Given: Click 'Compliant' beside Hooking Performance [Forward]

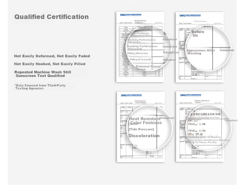Looking at the screenshot, I should tap(170, 47).
